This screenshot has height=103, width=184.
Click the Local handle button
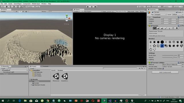click(37, 7)
